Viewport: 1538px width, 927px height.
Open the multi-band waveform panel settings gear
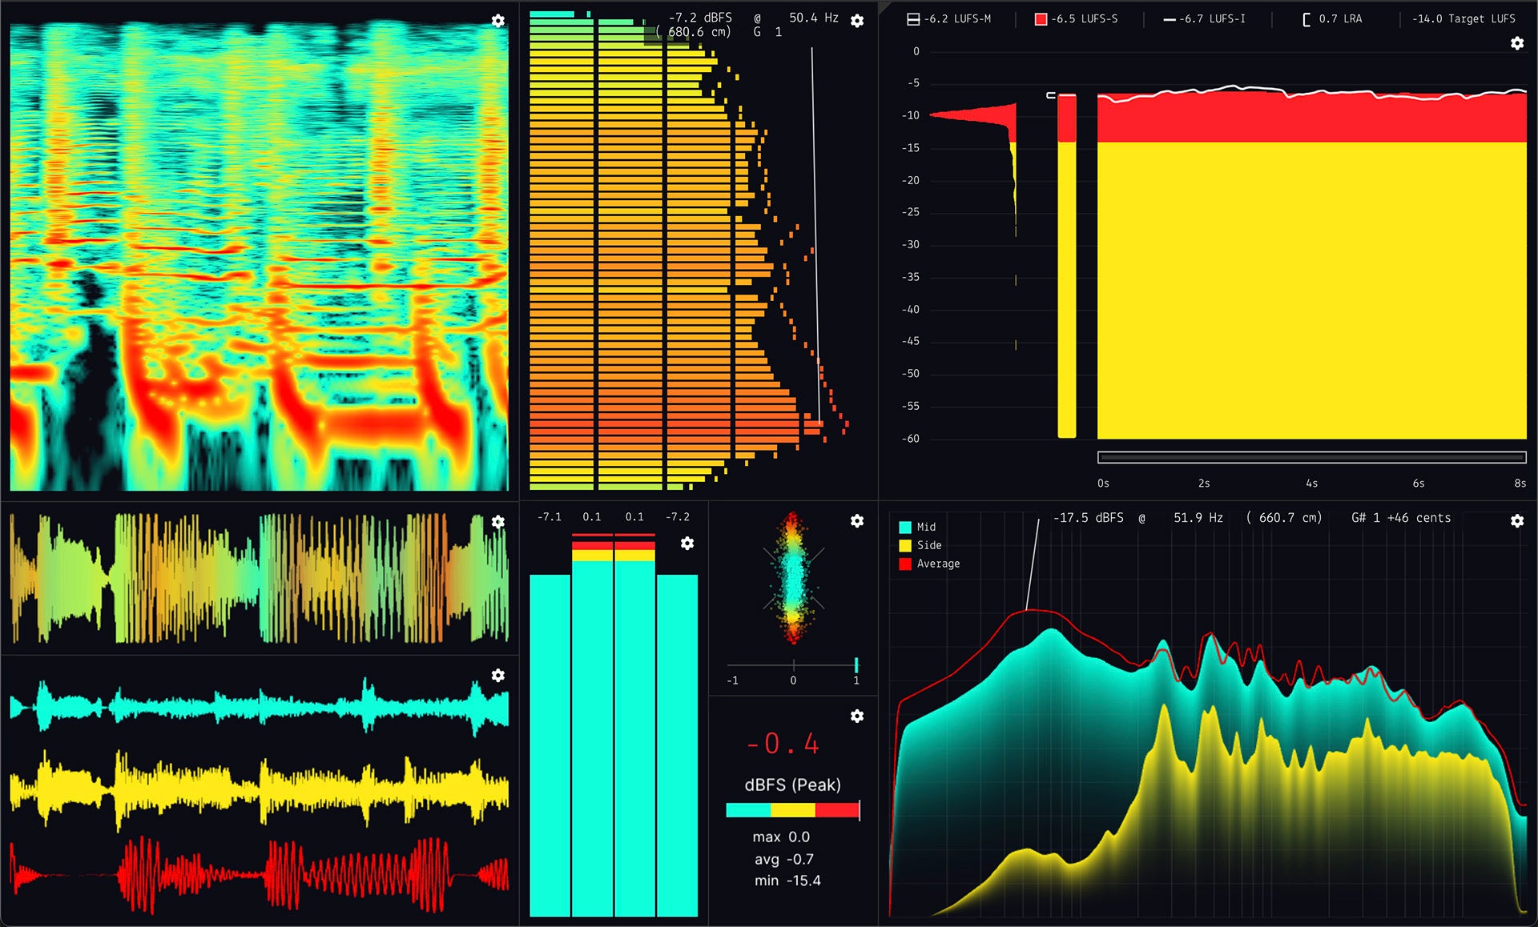point(498,676)
